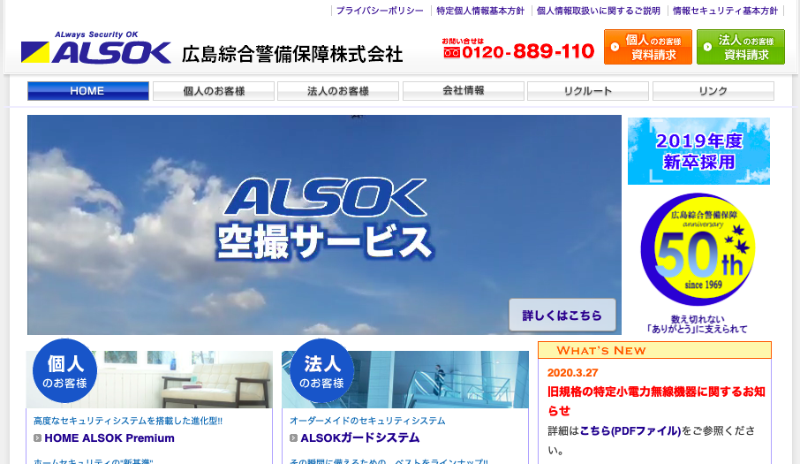Click the 広島綜合警備保障株式会社 company name
800x464 pixels.
pyautogui.click(x=292, y=54)
